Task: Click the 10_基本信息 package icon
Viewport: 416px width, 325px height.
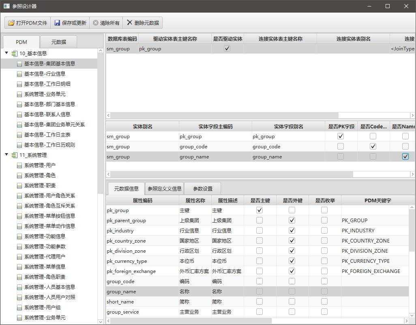Action: click(15, 54)
